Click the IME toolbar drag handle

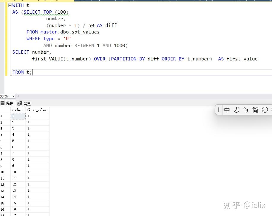tap(219, 110)
